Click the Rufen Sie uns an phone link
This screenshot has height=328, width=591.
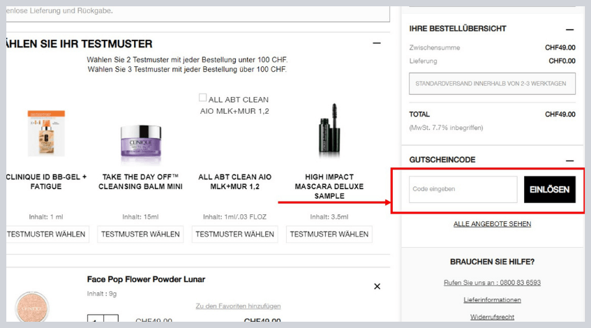[492, 283]
